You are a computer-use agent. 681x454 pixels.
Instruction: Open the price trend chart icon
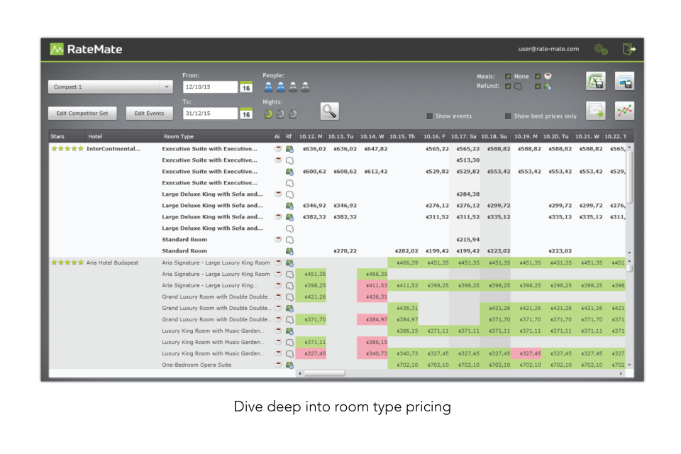click(625, 111)
